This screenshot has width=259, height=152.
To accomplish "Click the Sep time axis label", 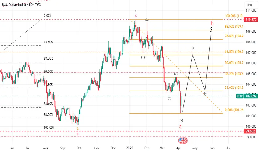I will coord(63,148).
